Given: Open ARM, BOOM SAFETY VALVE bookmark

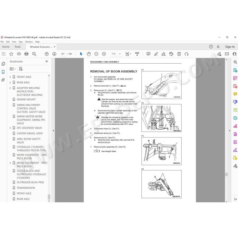Looking at the screenshot, I should coord(29,141).
